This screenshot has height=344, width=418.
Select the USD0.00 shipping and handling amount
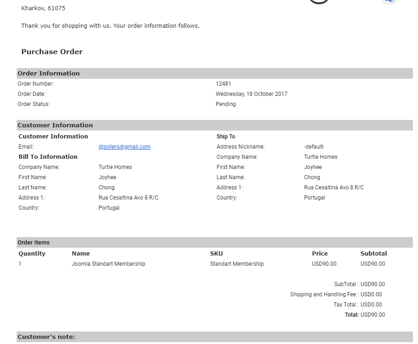click(x=371, y=294)
